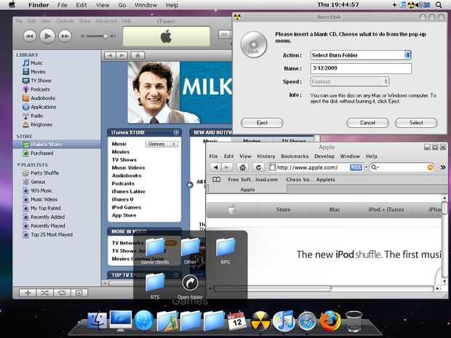Viewport: 451px width, 338px height.
Task: Open the Bookmarks menu in Apple browser
Action: tap(295, 156)
